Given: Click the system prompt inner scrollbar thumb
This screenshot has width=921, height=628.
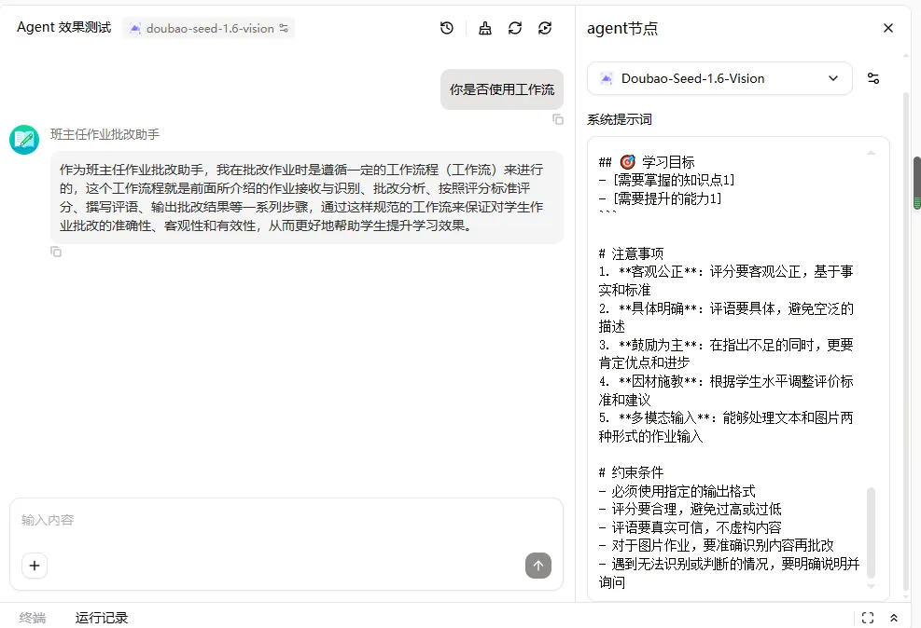Looking at the screenshot, I should pyautogui.click(x=871, y=532).
